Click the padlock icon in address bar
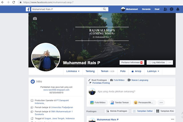This screenshot has height=122, width=183. (x=21, y=2)
